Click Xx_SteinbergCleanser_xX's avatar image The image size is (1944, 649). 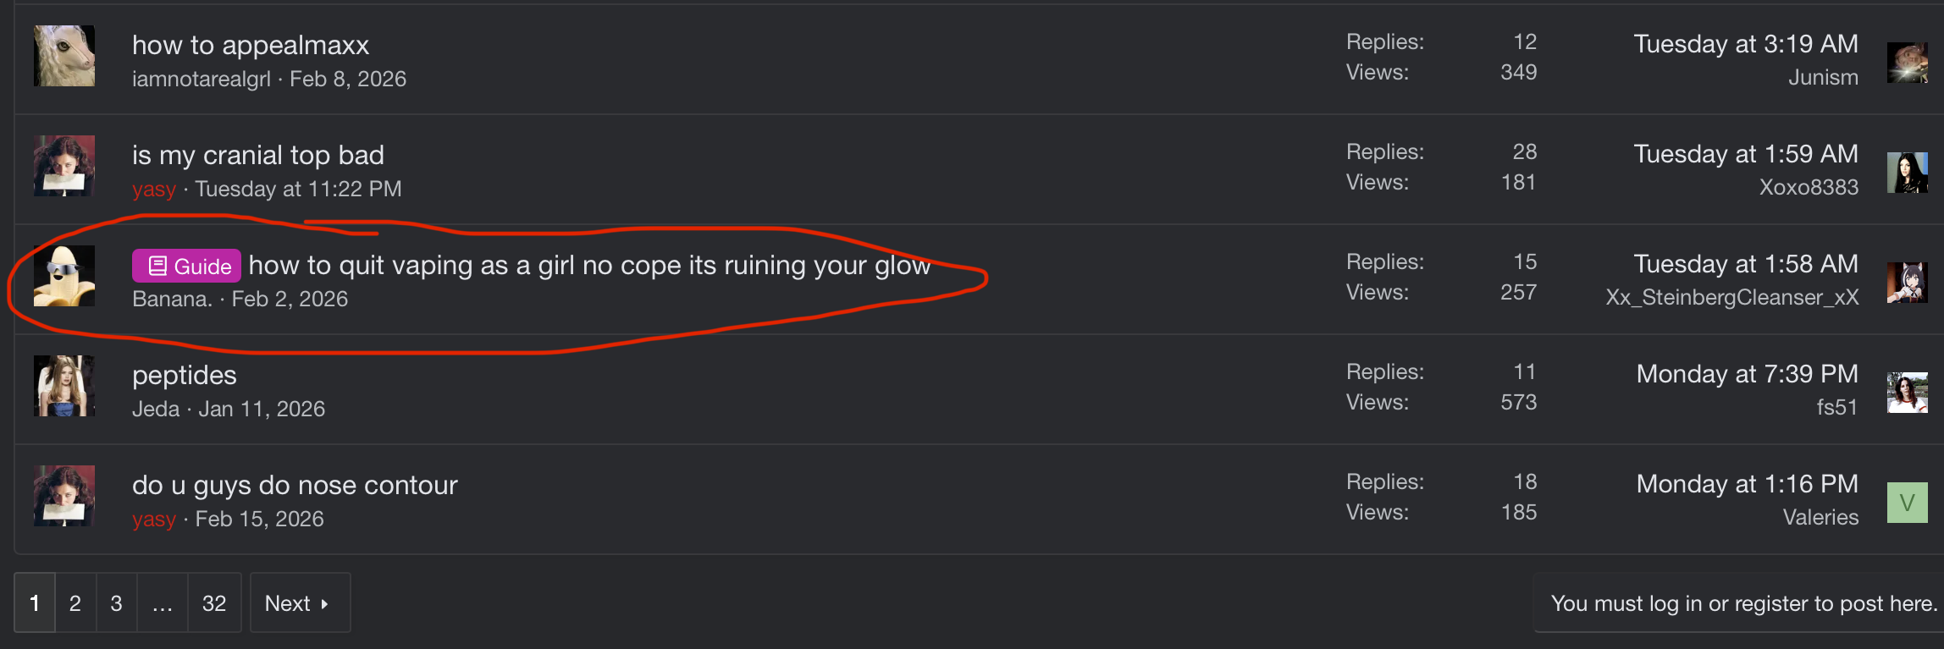pyautogui.click(x=1907, y=282)
